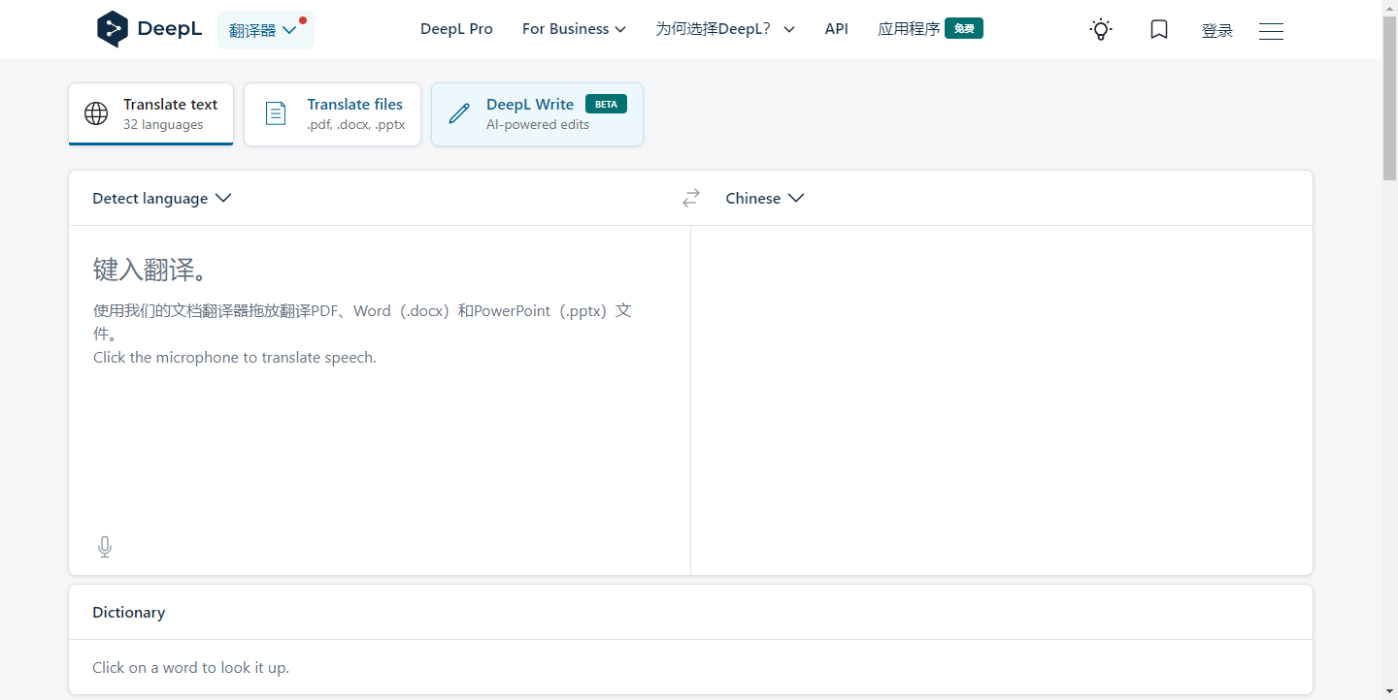1398x700 pixels.
Task: Click the DeepL logo icon
Action: tap(113, 29)
